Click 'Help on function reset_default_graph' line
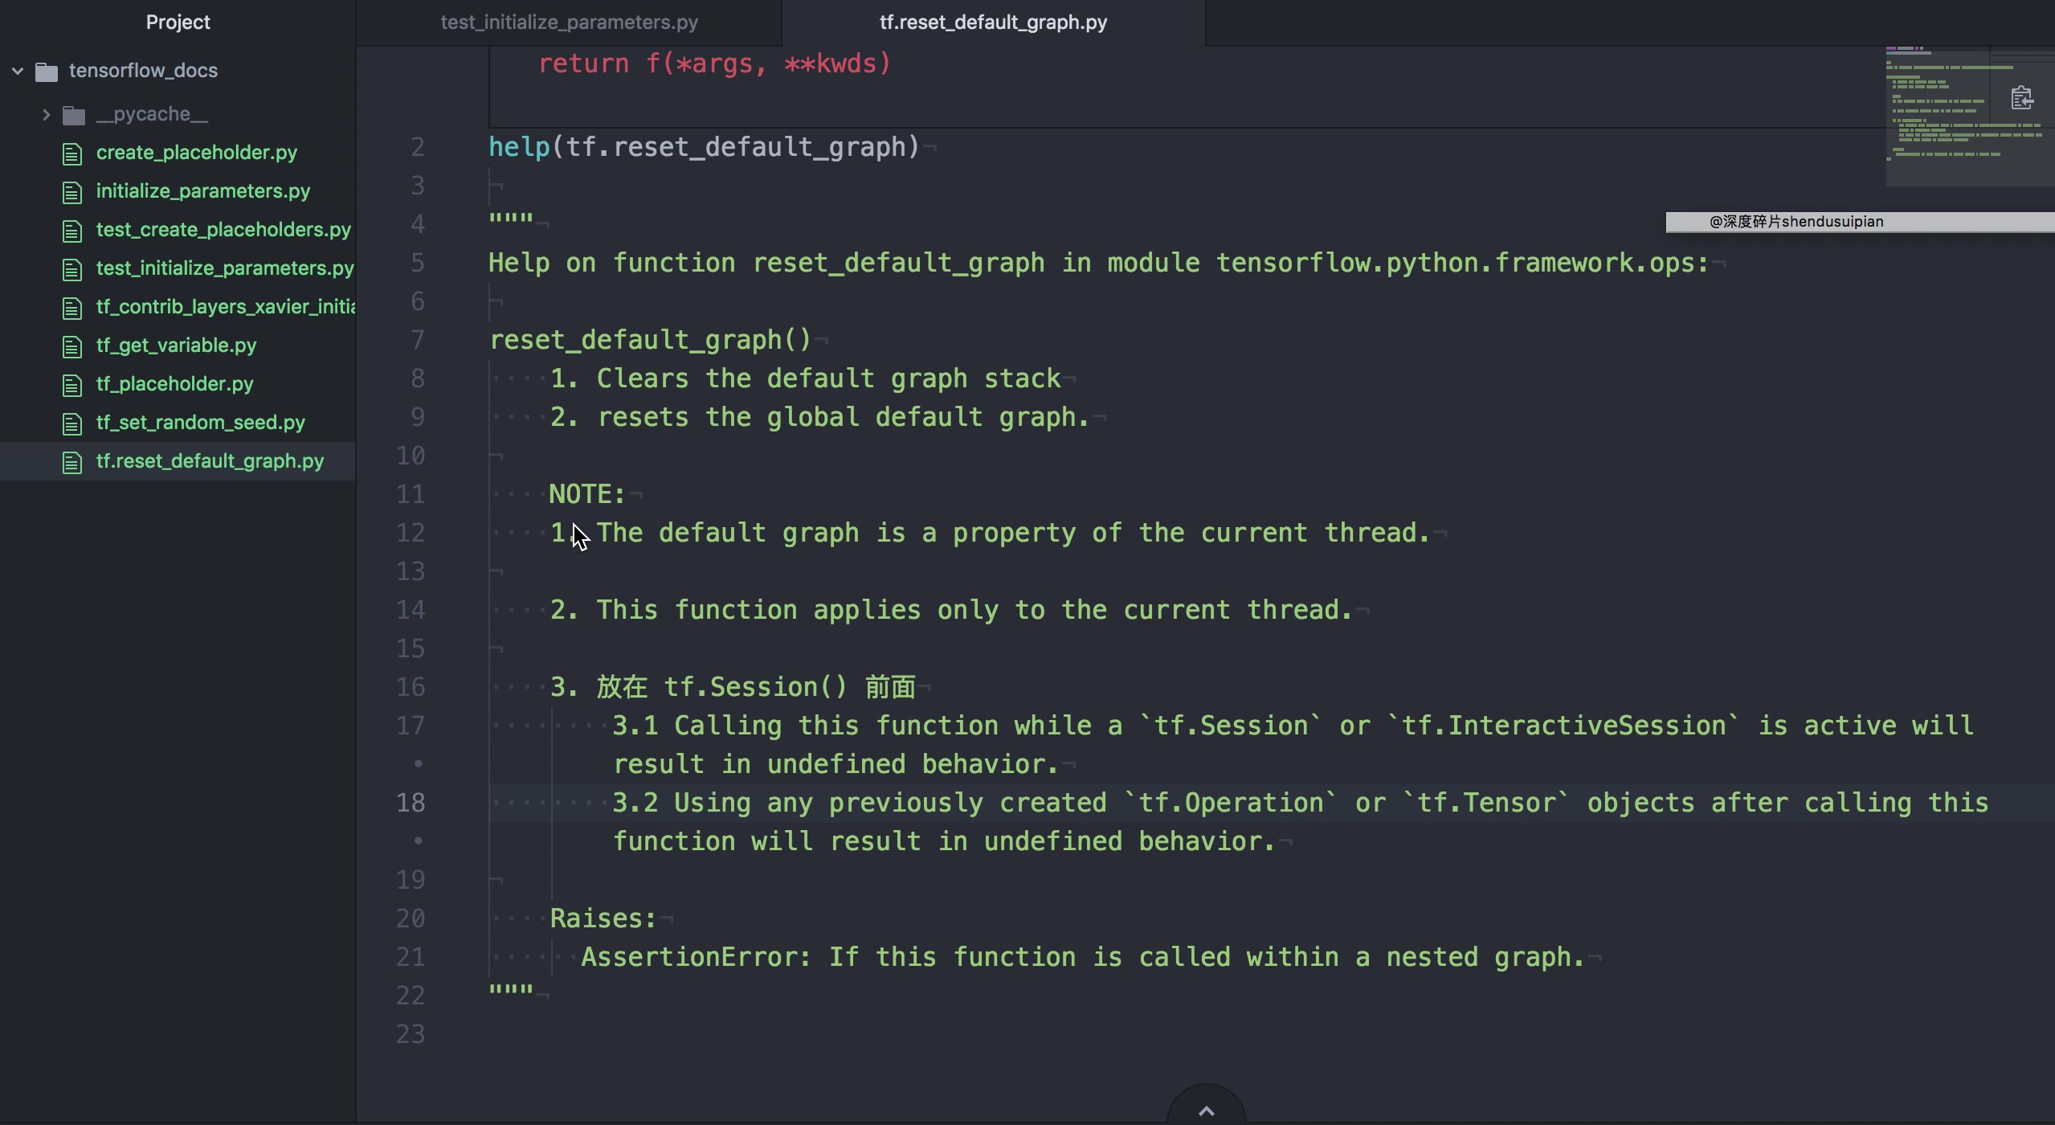 (1098, 263)
